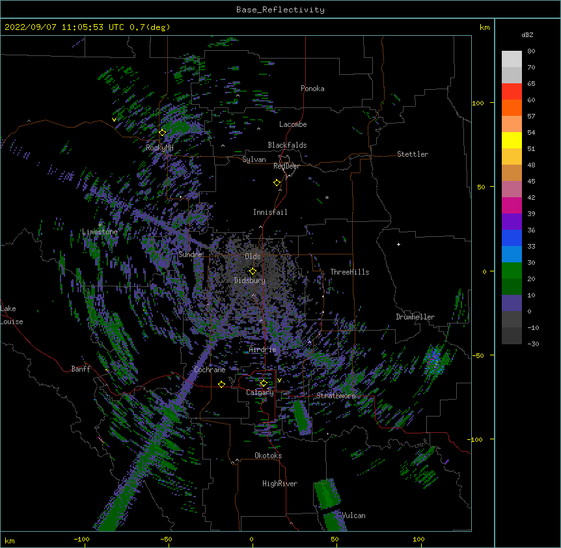This screenshot has height=548, width=561.
Task: Select the purple 39-36 dBZ legend swatch
Action: 512,222
